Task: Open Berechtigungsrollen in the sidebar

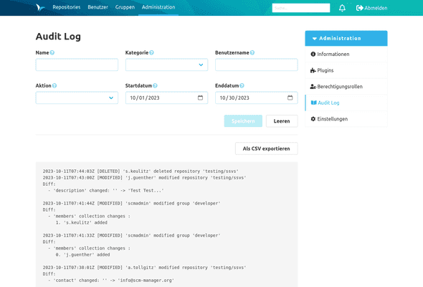Action: (346, 87)
